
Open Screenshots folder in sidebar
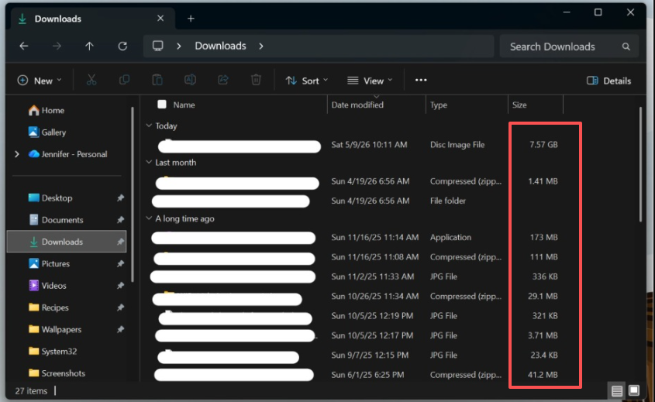(57, 373)
